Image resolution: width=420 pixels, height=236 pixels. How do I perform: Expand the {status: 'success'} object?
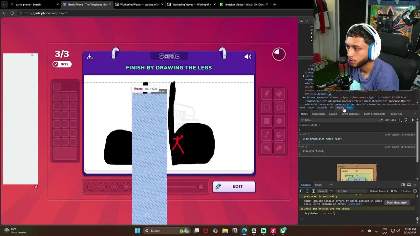[306, 213]
